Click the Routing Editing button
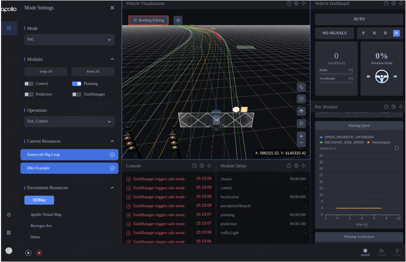406x262 pixels. click(x=148, y=20)
